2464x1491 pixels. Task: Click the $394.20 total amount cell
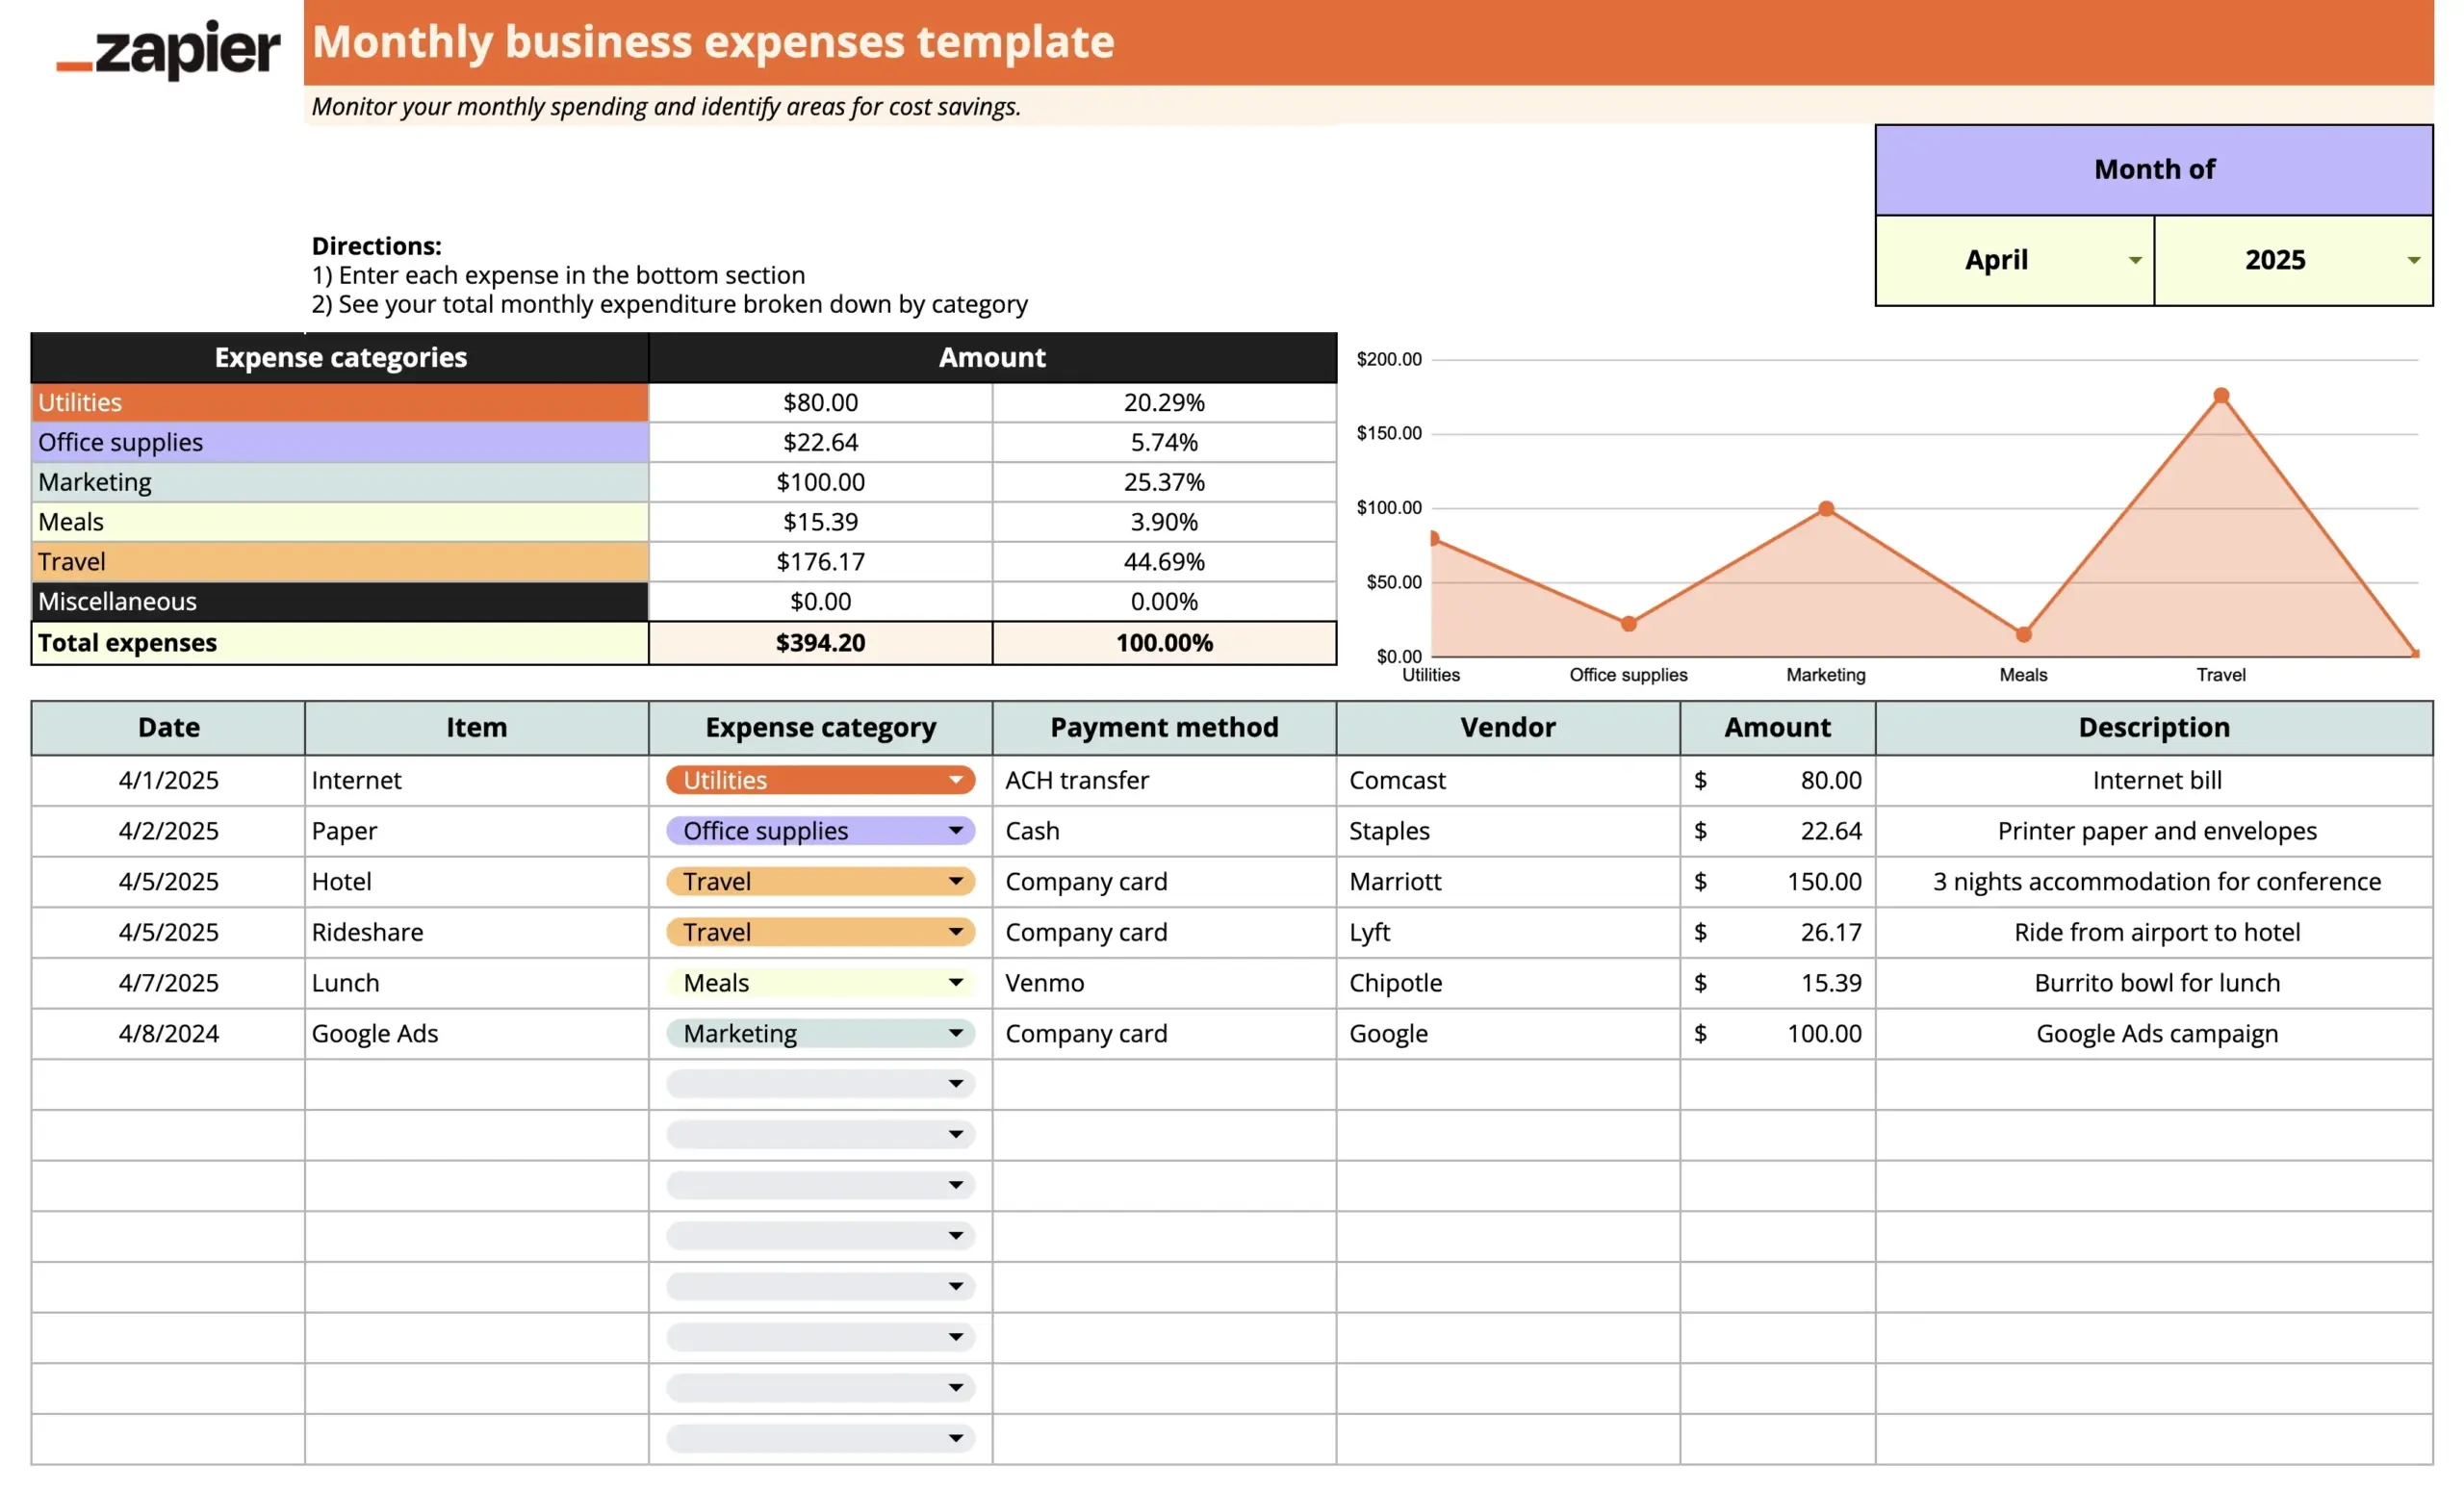pyautogui.click(x=820, y=643)
